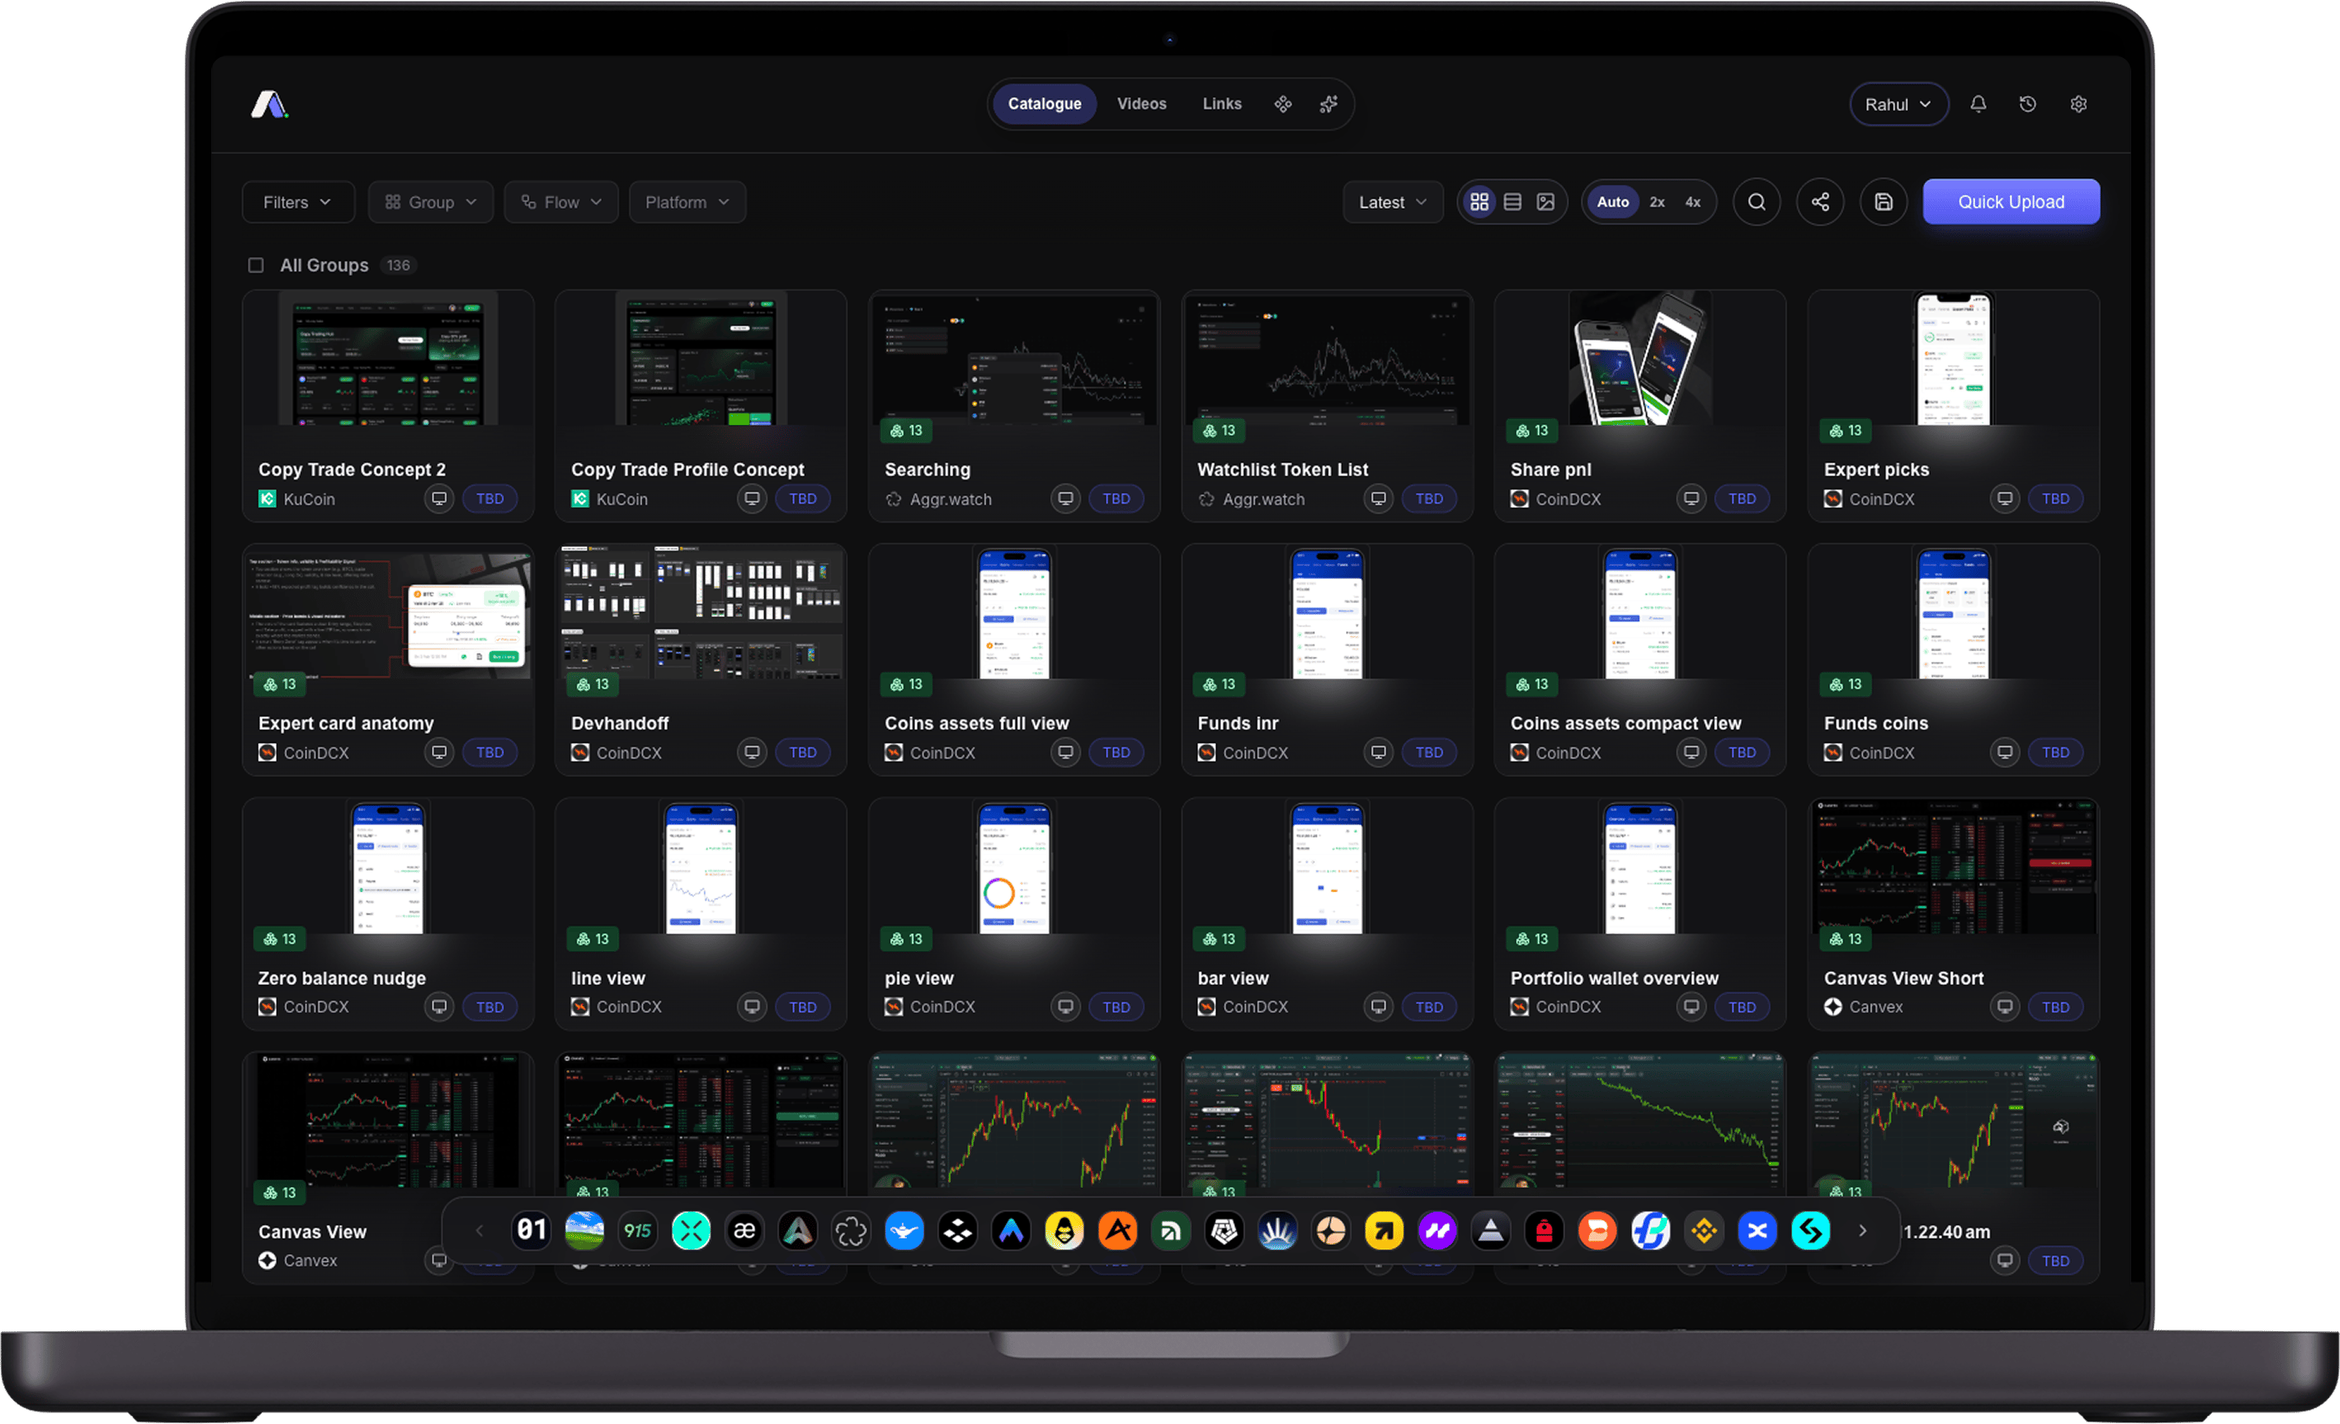
Task: Select the '915' dock icon
Action: click(637, 1230)
